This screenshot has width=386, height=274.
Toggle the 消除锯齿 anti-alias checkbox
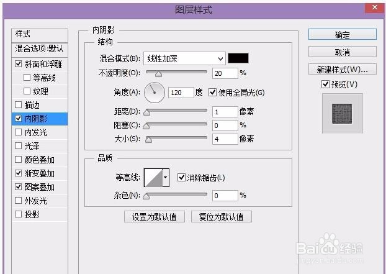181,178
